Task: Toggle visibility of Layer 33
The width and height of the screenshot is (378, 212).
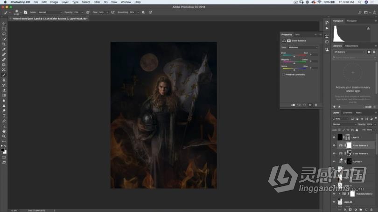Action: 334,202
